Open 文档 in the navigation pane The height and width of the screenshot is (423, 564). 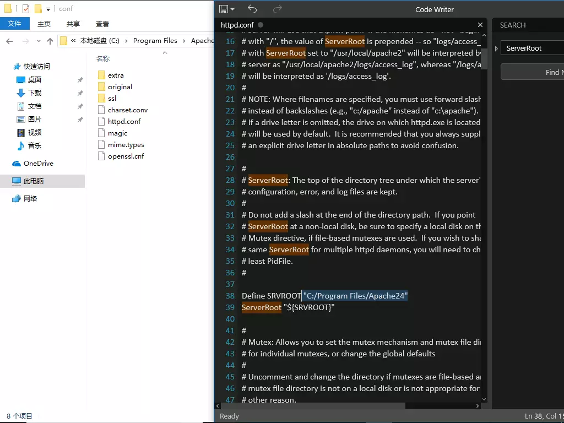tap(34, 106)
